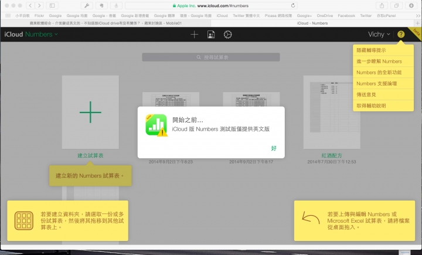Click the Numbers app icon in the dialog
The height and width of the screenshot is (255, 422).
(156, 125)
